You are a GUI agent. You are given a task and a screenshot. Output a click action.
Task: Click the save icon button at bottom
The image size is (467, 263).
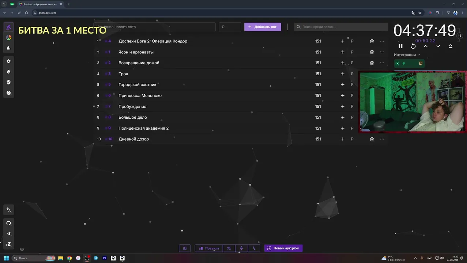tap(185, 248)
